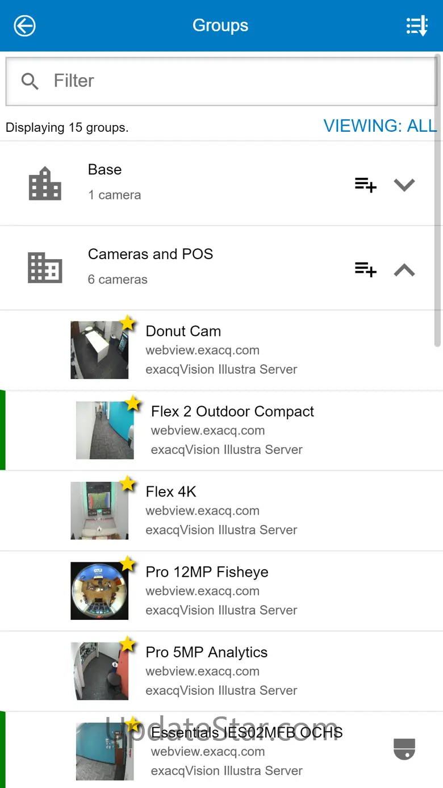Screen dimensions: 443x788
Task: Click the Cameras and POS building icon
Action: point(45,268)
